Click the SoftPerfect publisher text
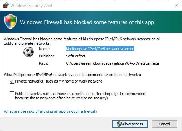The width and height of the screenshot is (182, 131). pos(76,56)
